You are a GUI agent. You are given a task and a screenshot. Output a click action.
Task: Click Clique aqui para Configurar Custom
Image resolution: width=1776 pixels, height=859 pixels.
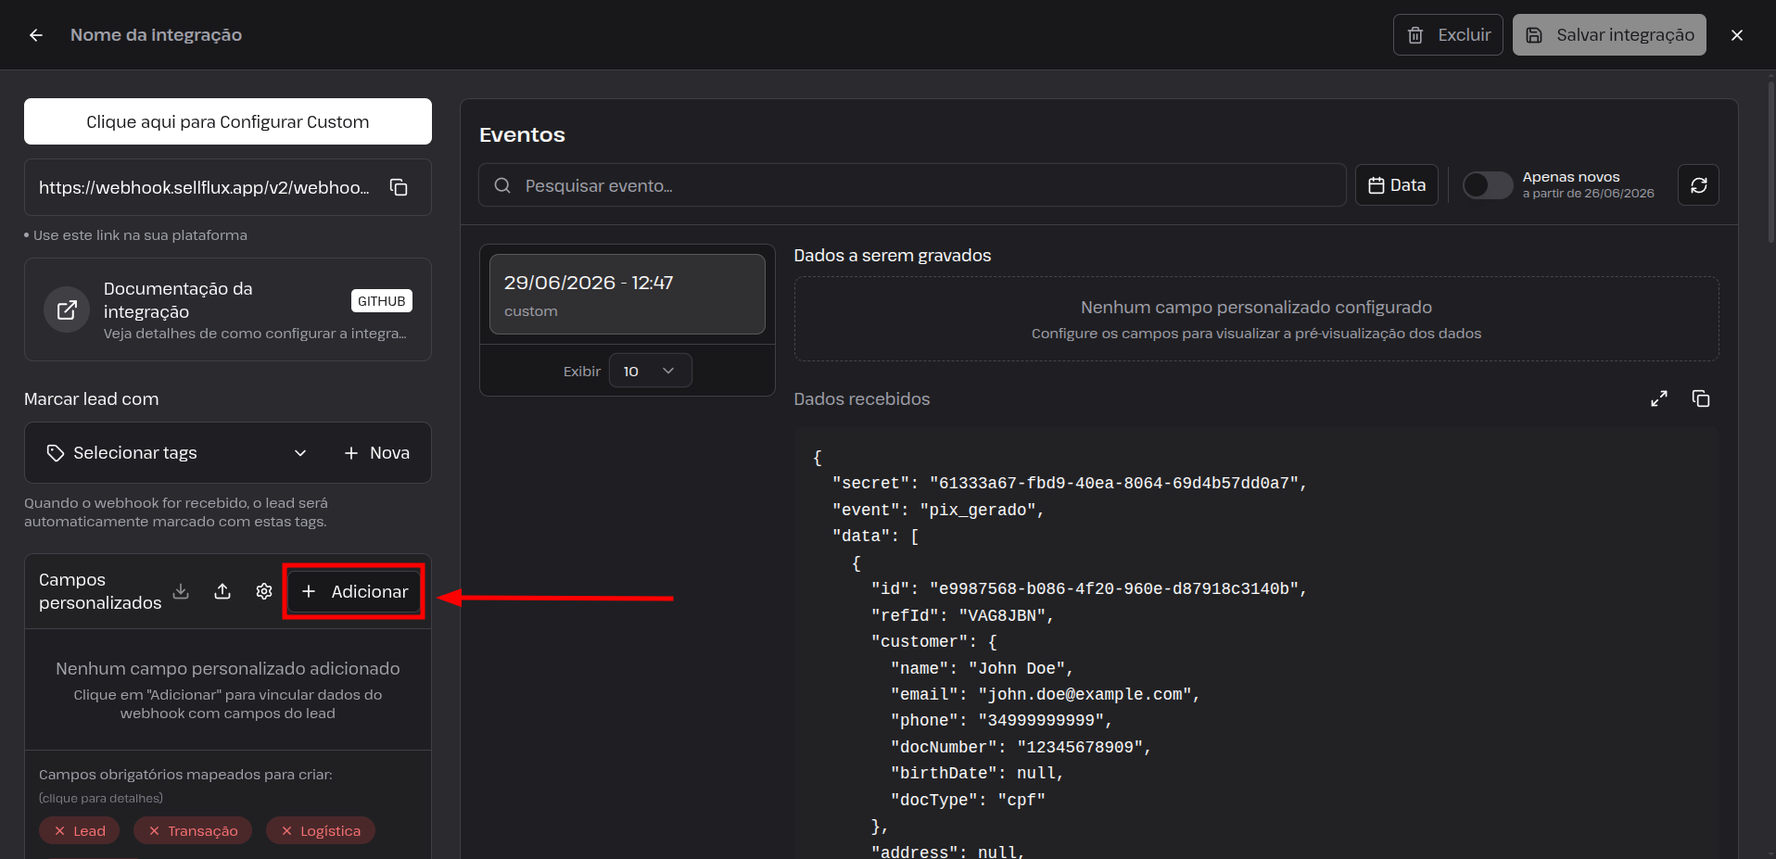[x=228, y=121]
